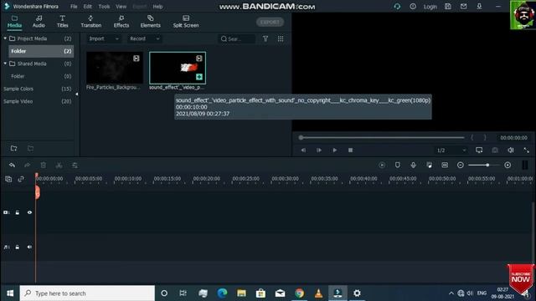Click the render preview icon
The height and width of the screenshot is (301, 536).
coord(382,166)
